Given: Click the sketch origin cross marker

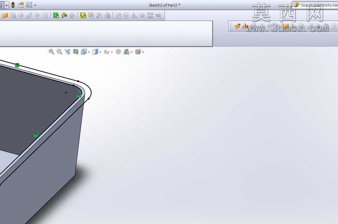Looking at the screenshot, I should [66, 92].
